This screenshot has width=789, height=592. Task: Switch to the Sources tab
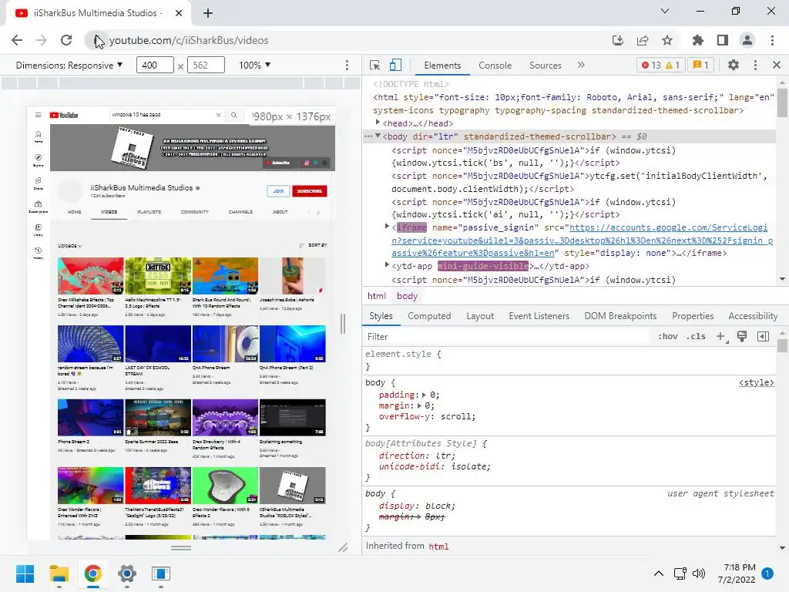[x=545, y=66]
